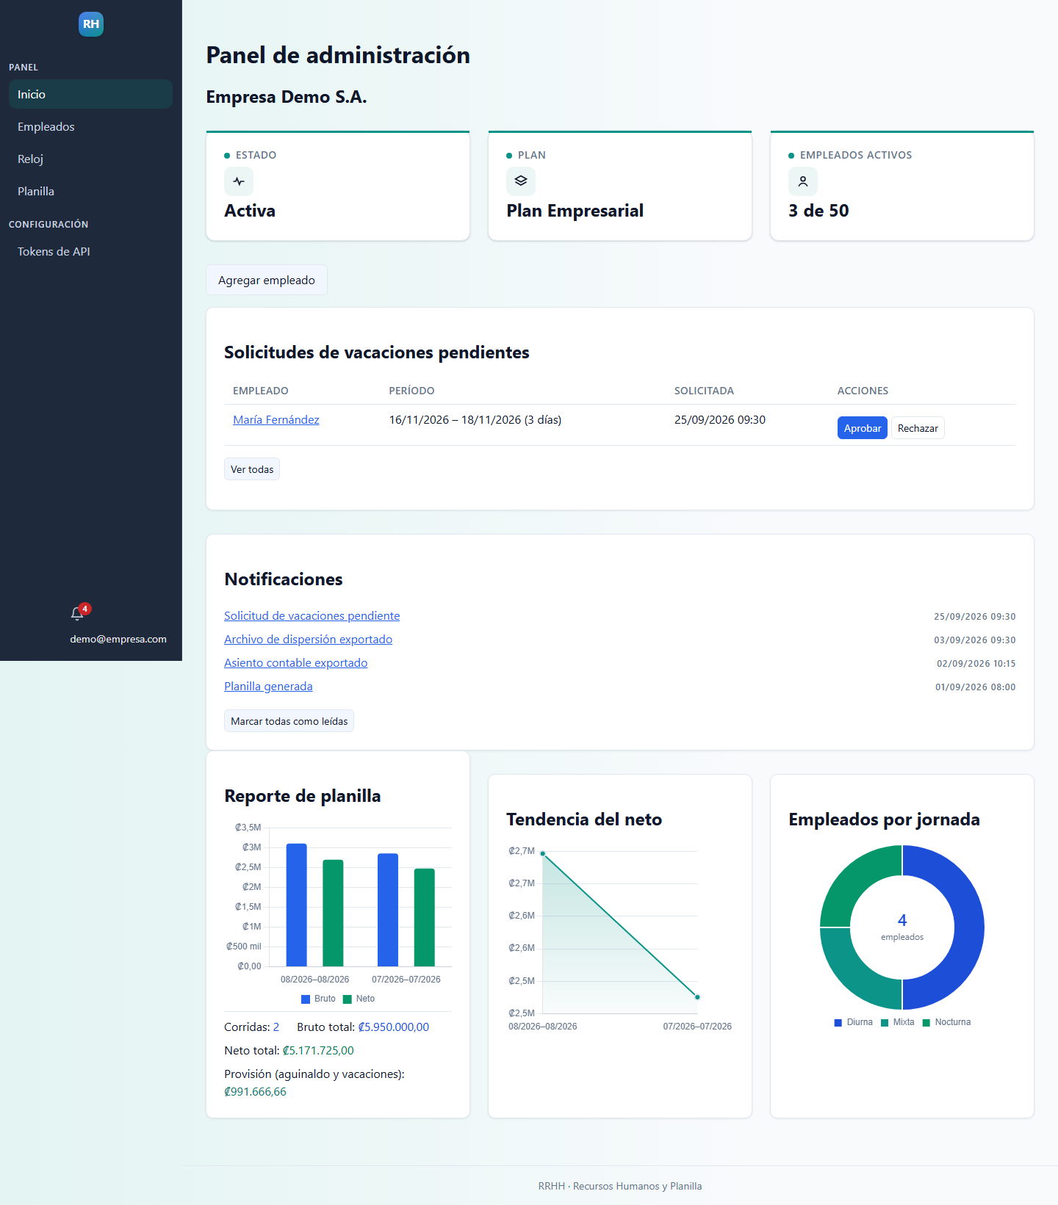Open Asiento contable exportado notification
This screenshot has width=1058, height=1205.
(295, 663)
